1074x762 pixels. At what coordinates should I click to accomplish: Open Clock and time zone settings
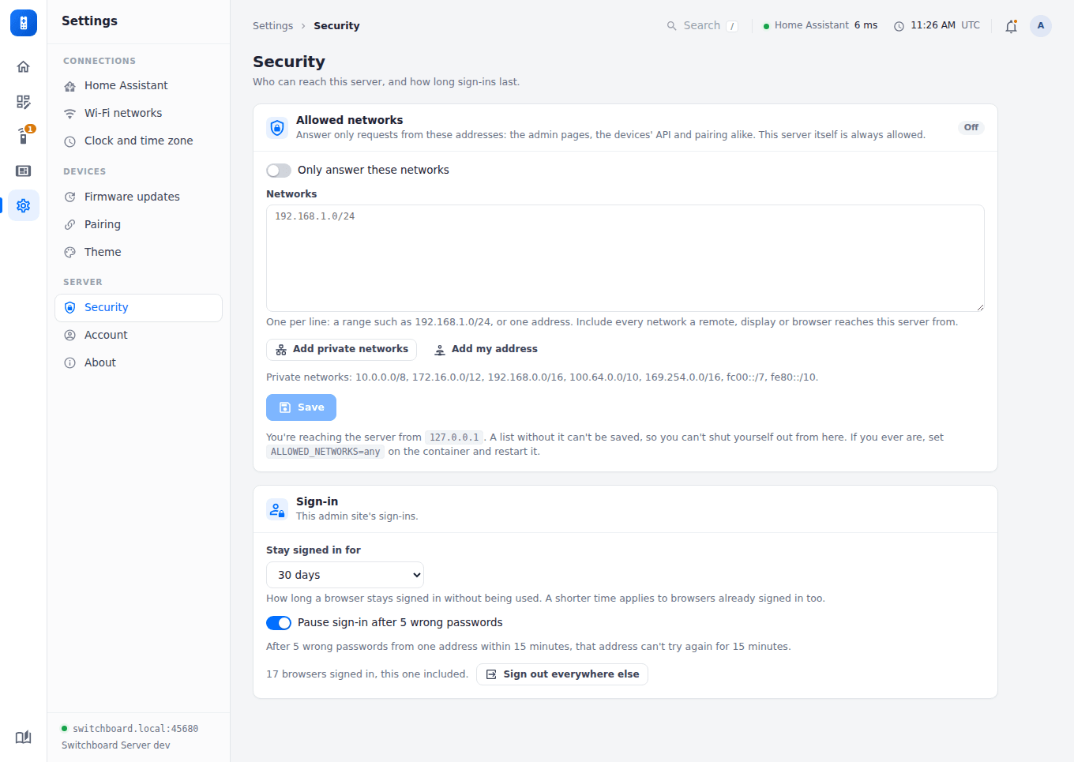[x=138, y=141]
